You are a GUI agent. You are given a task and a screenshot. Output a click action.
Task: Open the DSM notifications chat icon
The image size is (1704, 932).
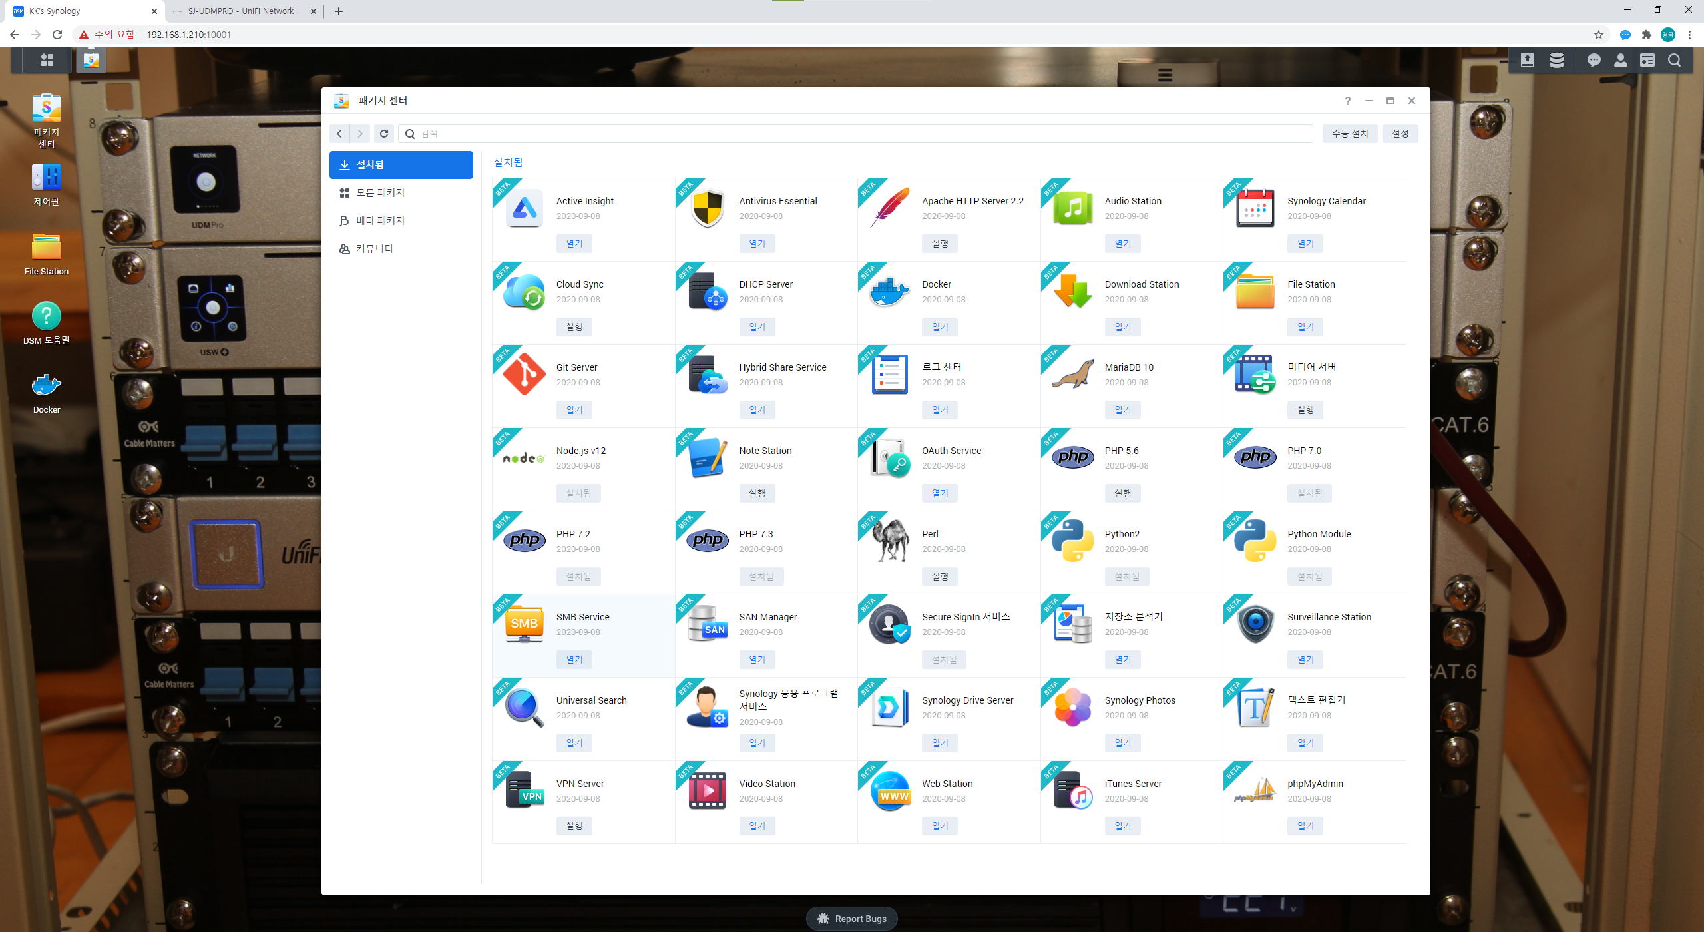[x=1594, y=60]
